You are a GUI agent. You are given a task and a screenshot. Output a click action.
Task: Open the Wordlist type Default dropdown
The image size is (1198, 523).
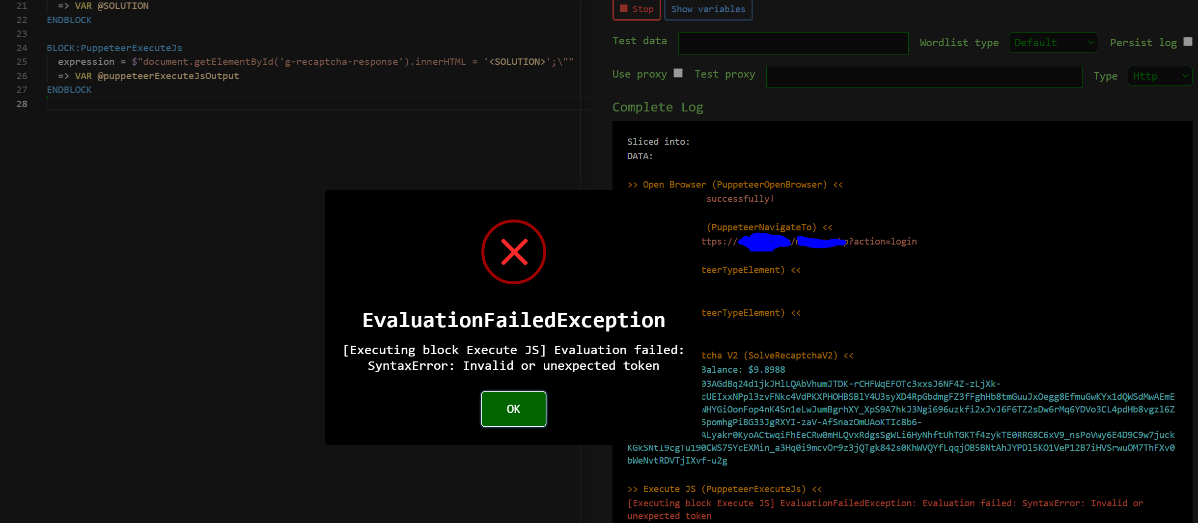pyautogui.click(x=1053, y=43)
